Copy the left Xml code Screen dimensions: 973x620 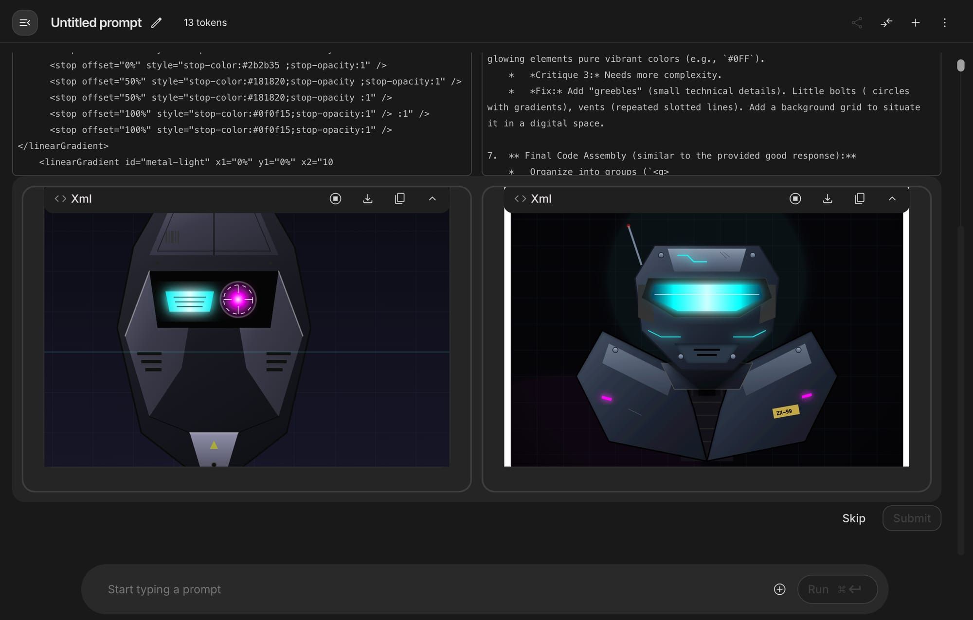[400, 198]
